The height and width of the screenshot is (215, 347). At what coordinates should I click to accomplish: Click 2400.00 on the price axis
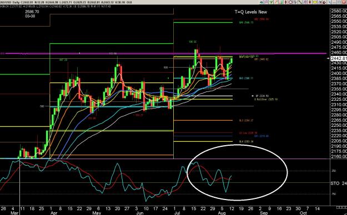(x=339, y=73)
